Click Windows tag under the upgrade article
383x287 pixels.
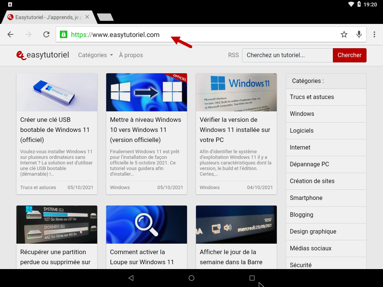[x=120, y=188]
